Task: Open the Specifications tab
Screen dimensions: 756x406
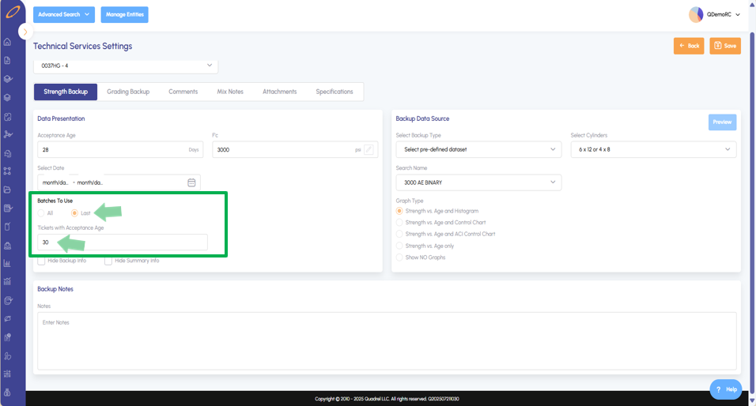Action: (335, 92)
